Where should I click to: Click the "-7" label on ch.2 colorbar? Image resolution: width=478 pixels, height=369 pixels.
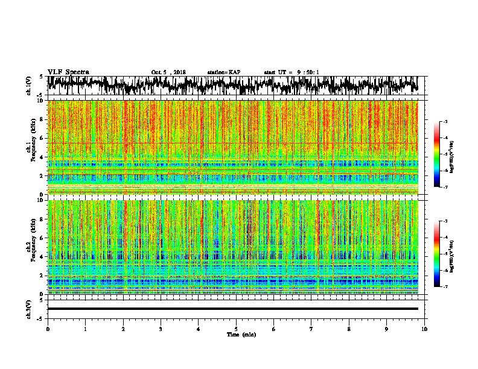coord(445,286)
